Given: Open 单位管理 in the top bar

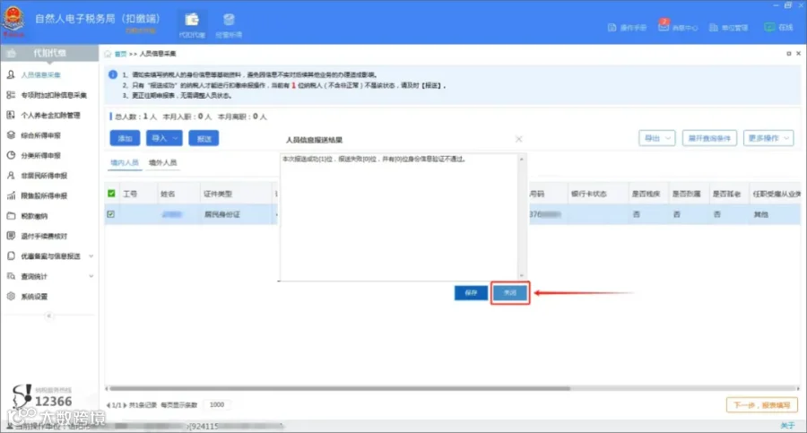Looking at the screenshot, I should click(728, 27).
